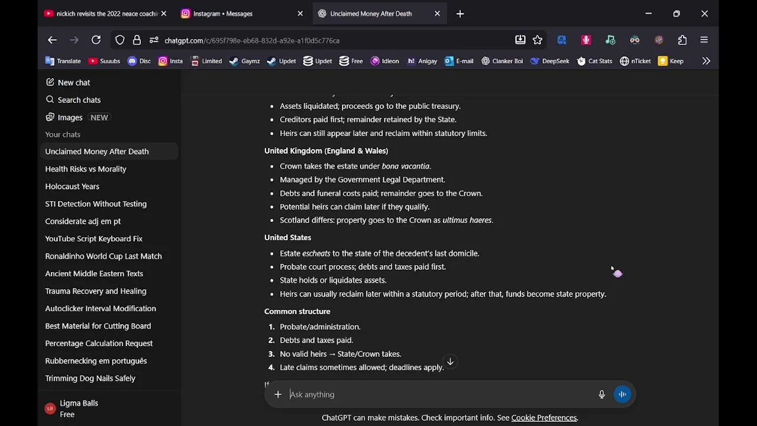Start voice mode with the waveform button

[622, 395]
